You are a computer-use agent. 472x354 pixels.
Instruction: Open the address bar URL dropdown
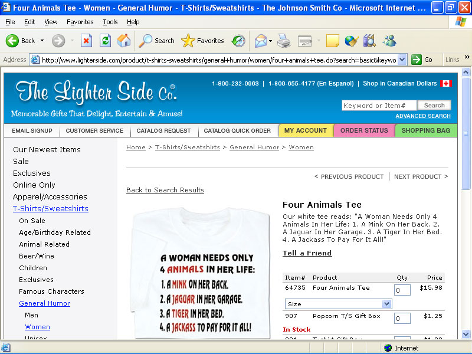402,60
